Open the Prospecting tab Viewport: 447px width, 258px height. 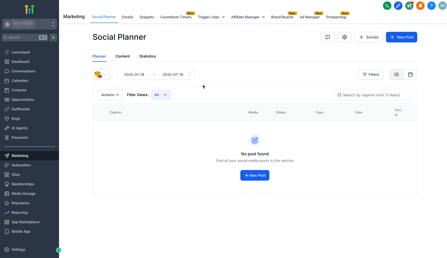336,17
